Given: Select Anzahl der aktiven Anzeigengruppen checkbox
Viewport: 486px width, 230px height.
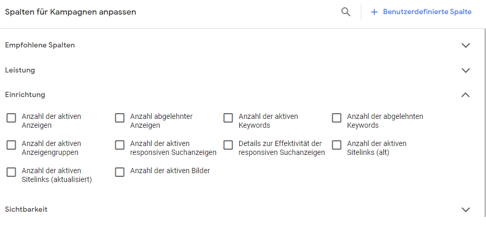Looking at the screenshot, I should point(11,145).
